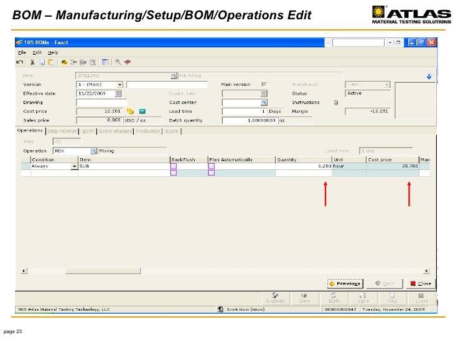Image resolution: width=453 pixels, height=340 pixels.
Task: Click the red X Close button
Action: click(x=421, y=283)
